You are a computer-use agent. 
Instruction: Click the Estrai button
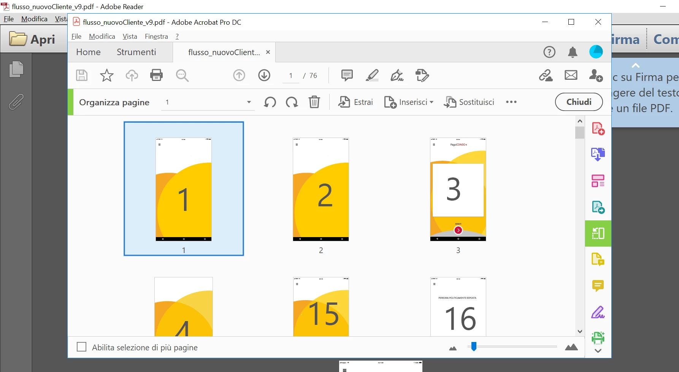pyautogui.click(x=356, y=102)
